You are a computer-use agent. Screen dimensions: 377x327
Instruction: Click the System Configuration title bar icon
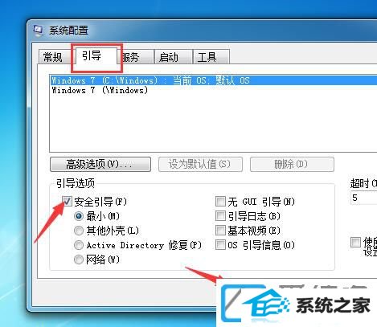coord(39,31)
